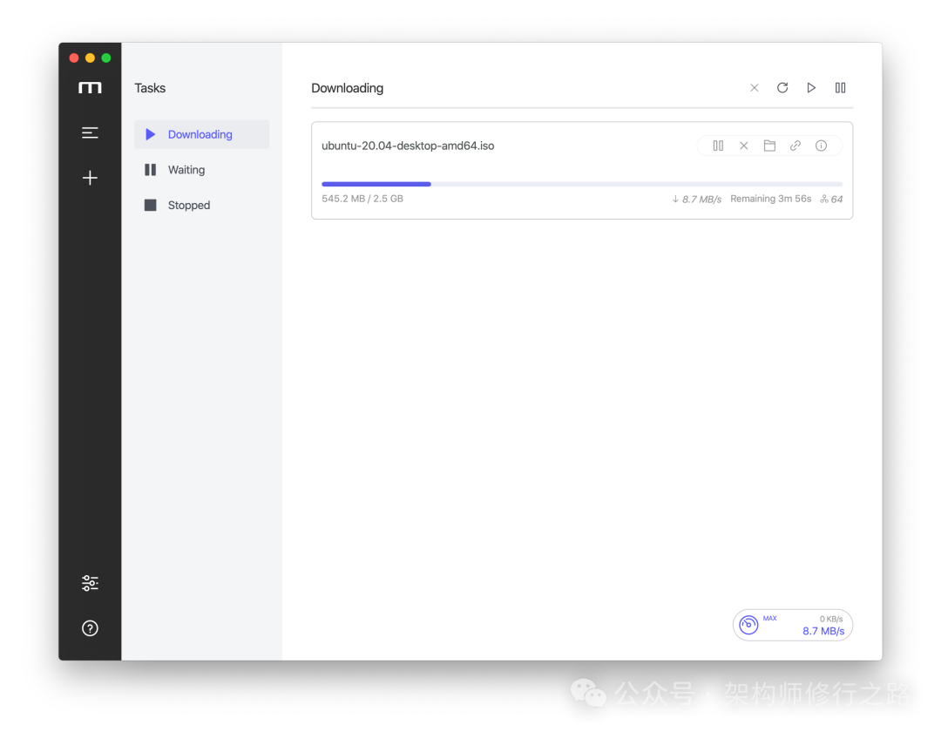
Task: Show the Stopped tasks
Action: tap(188, 206)
